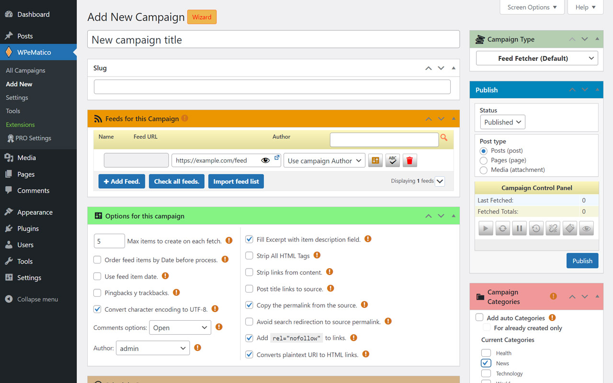Click the broken link icon in Campaign Control Panel
The width and height of the screenshot is (613, 383).
click(553, 228)
